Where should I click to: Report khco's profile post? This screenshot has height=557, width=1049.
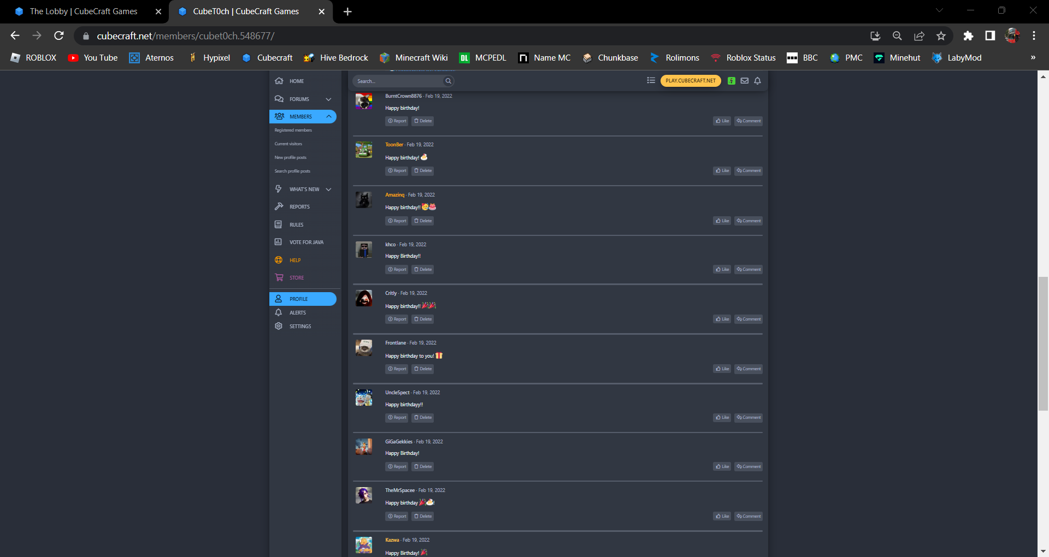(397, 269)
